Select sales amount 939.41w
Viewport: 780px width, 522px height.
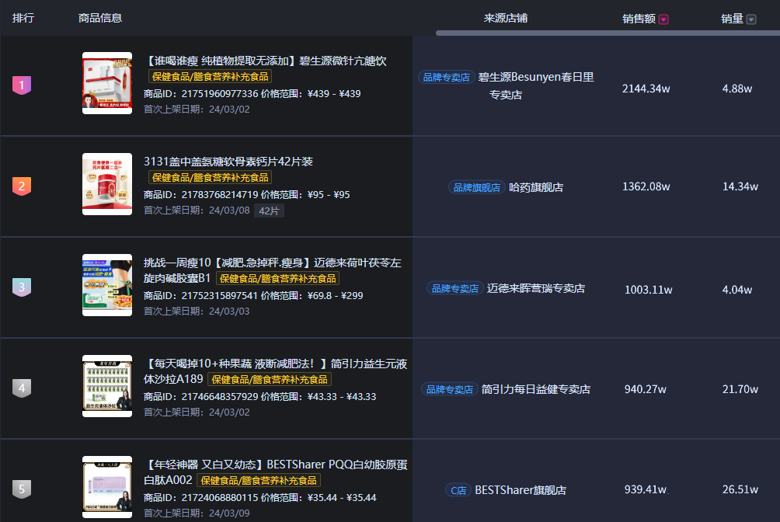click(x=645, y=489)
